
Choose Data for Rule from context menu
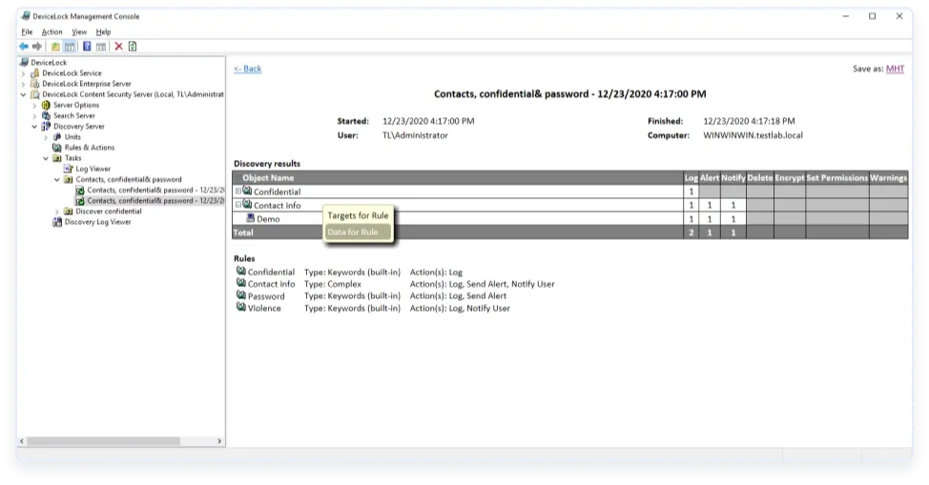pyautogui.click(x=358, y=232)
